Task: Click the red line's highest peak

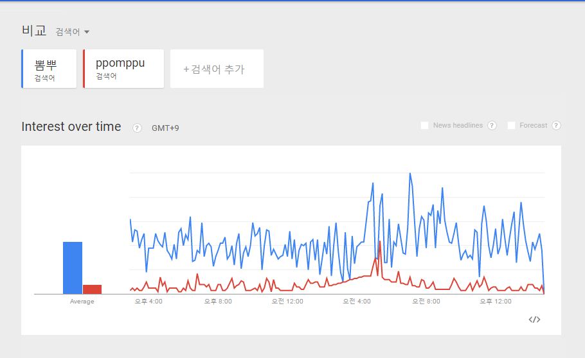Action: (380, 242)
